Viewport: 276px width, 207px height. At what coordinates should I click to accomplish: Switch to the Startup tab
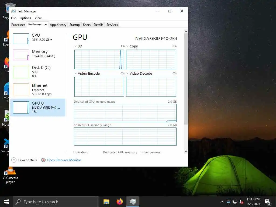(75, 25)
